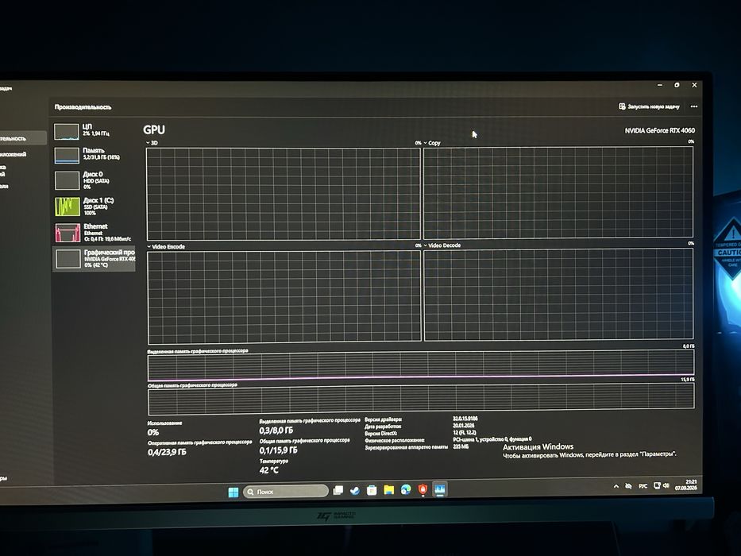
Task: Open Microsoft Edge from the taskbar
Action: 406,490
